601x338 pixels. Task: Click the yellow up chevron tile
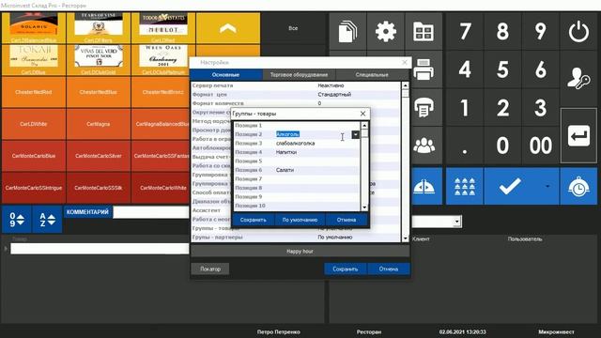227,28
